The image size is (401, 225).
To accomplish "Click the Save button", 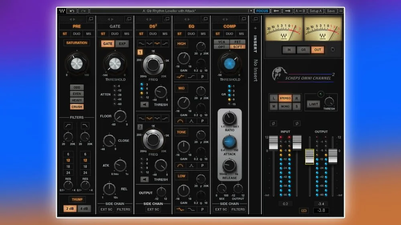I will click(x=331, y=11).
